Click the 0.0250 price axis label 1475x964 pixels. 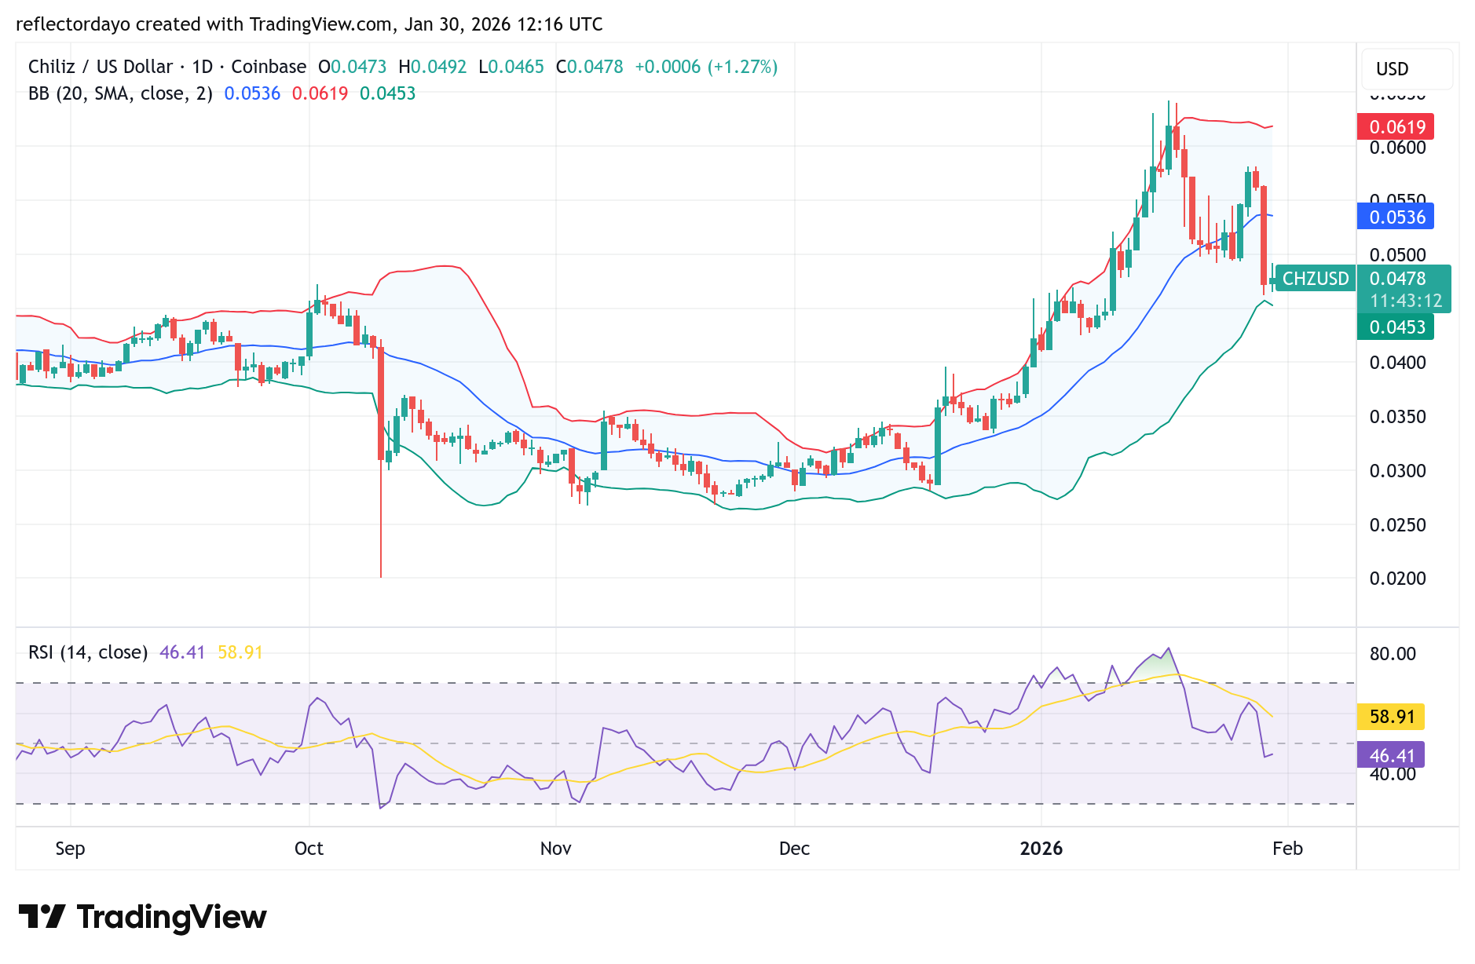(x=1397, y=525)
